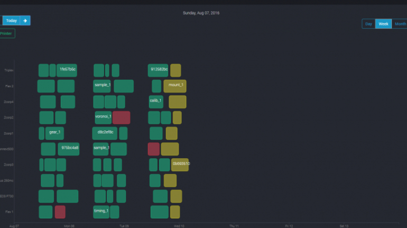Select the Triplex printer row label

tap(9, 70)
